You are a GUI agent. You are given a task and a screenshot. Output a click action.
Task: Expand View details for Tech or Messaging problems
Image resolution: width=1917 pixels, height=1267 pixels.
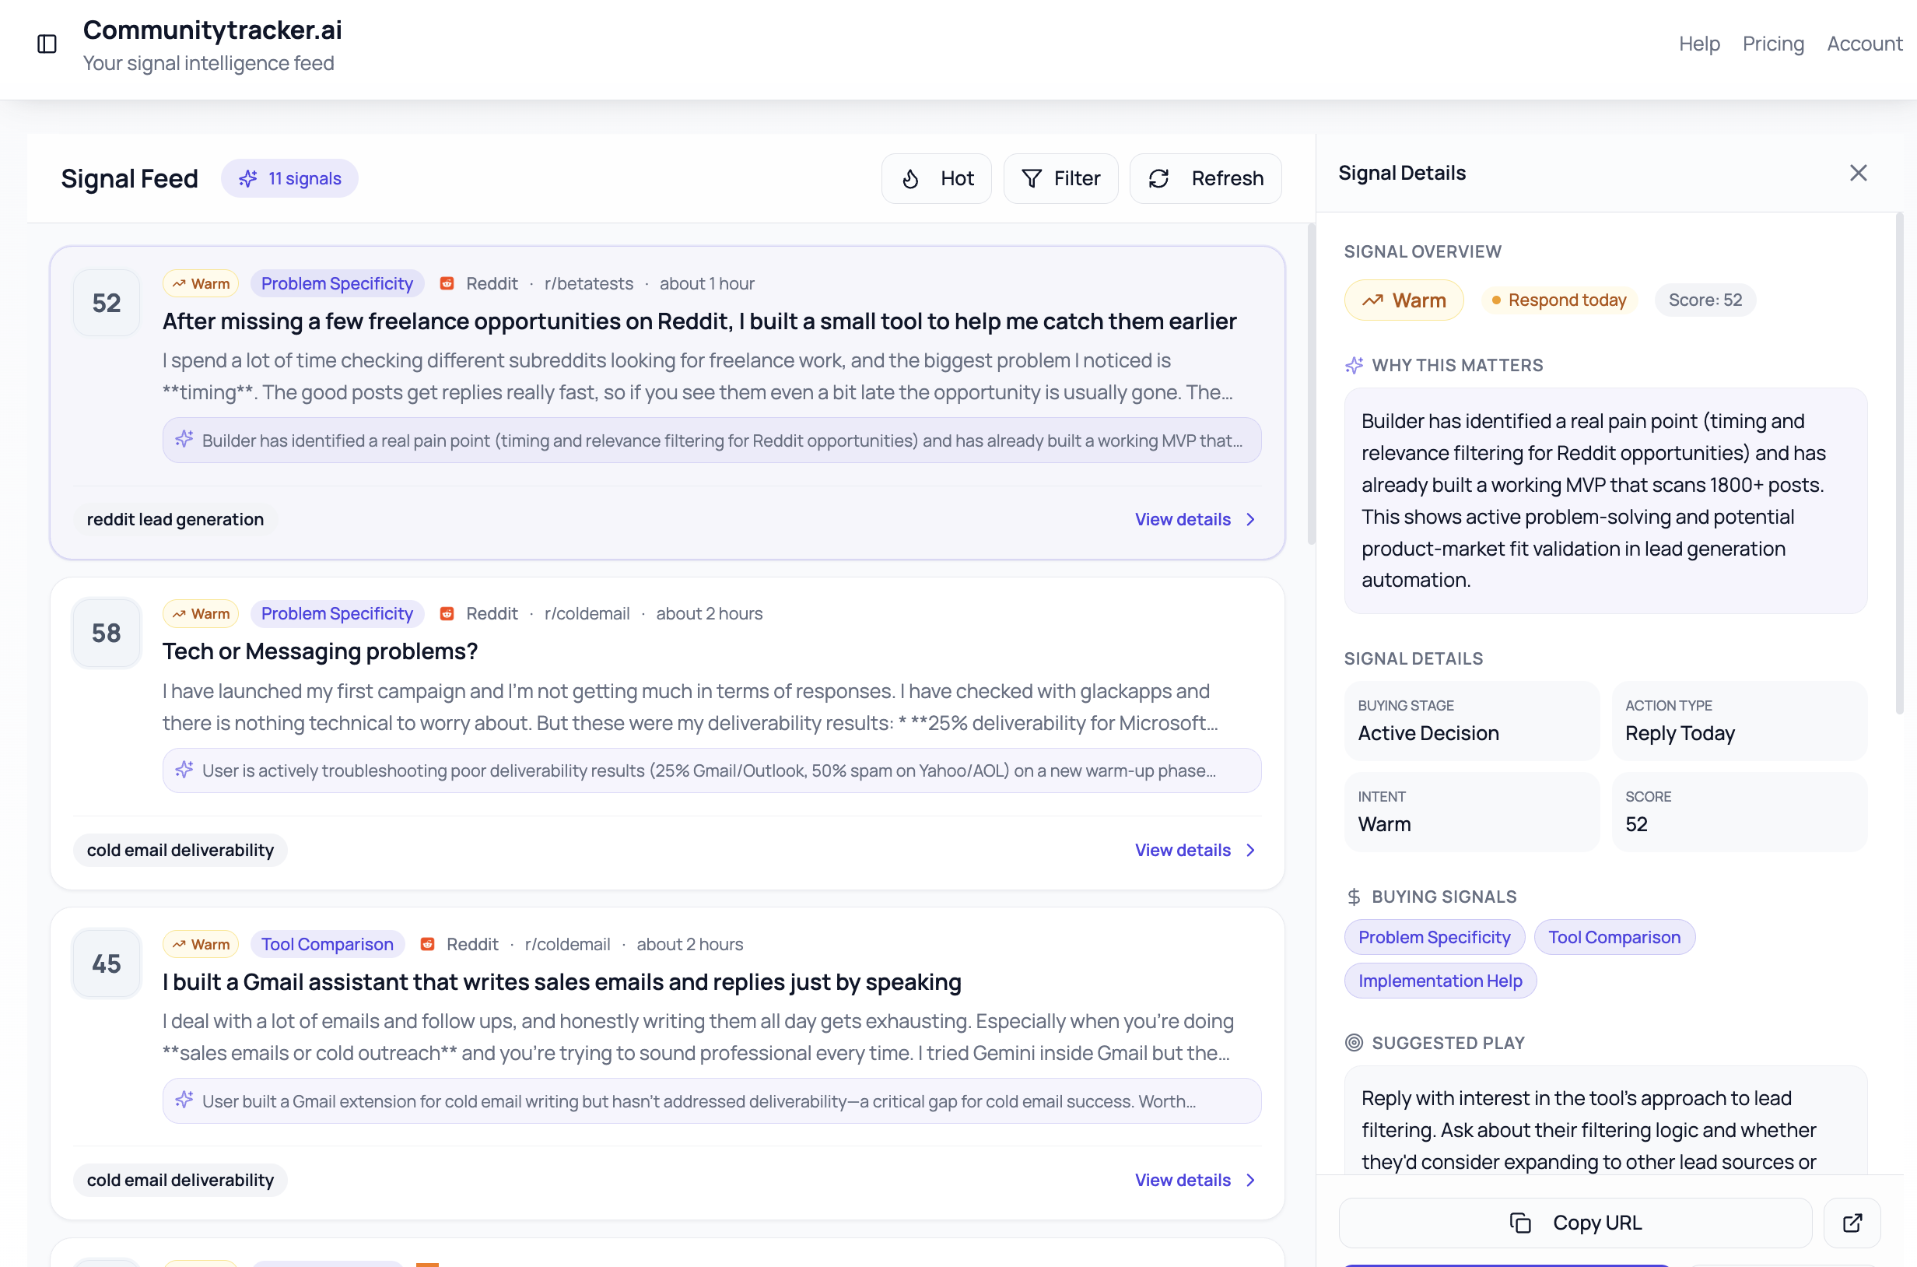[1194, 850]
